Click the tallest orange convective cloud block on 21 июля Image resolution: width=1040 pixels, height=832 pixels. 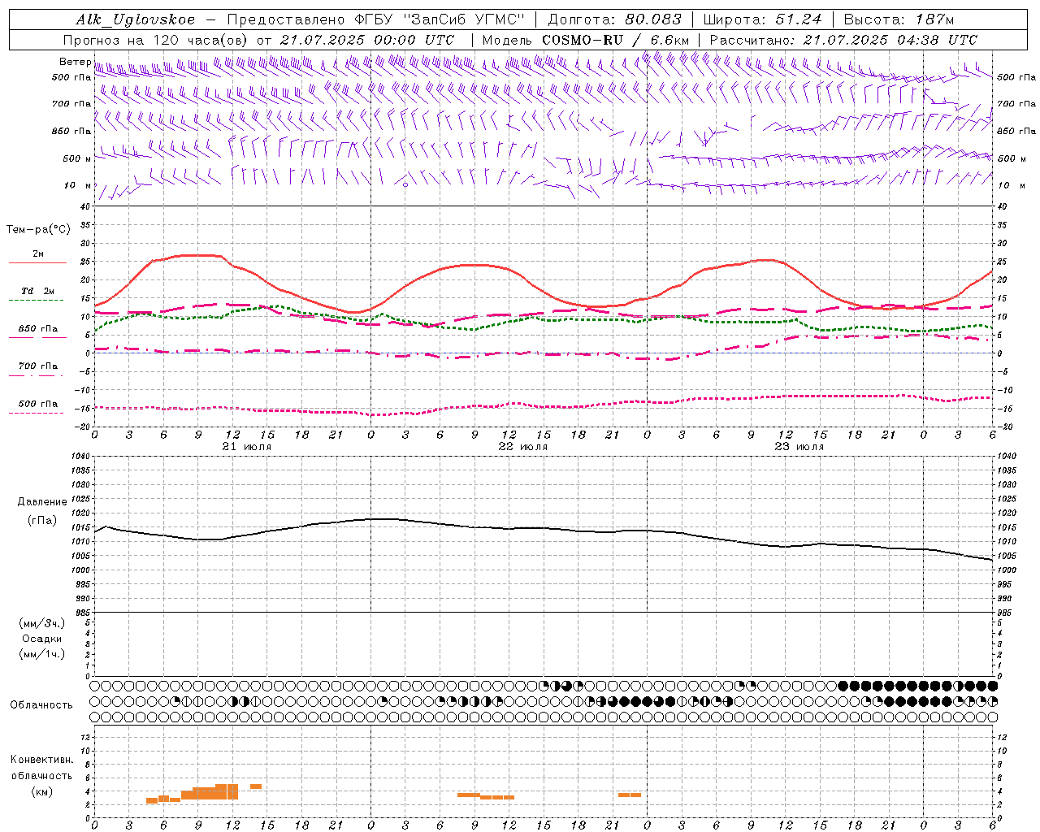click(x=227, y=791)
